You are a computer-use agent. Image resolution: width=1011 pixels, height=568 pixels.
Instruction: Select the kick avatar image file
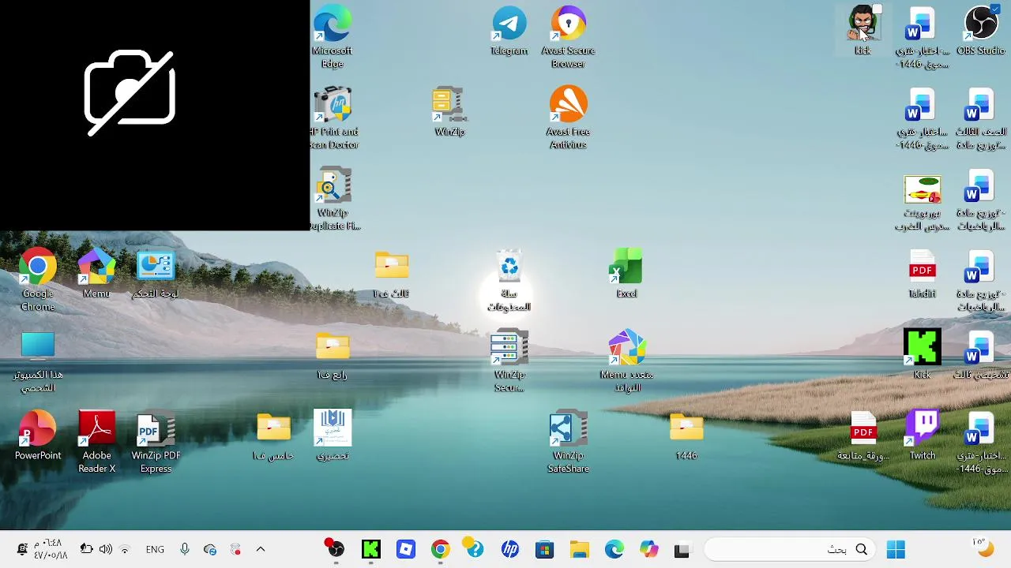coord(863,30)
